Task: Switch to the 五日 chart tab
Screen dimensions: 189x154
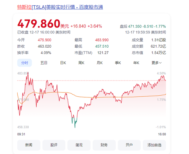Action: pos(44,63)
